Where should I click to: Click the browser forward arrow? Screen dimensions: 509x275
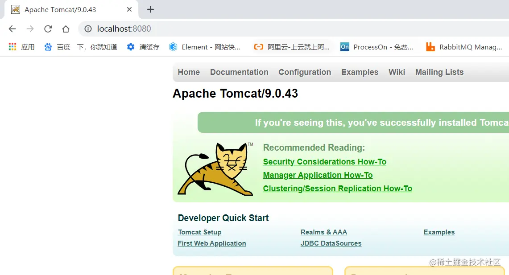tap(30, 29)
